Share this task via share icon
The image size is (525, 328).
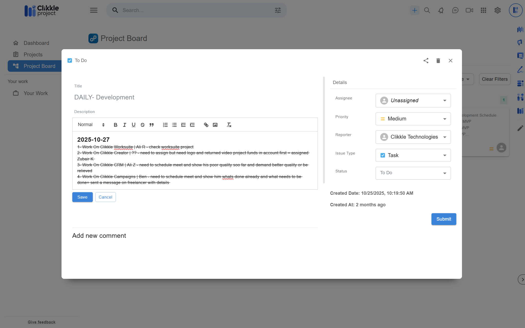(426, 61)
